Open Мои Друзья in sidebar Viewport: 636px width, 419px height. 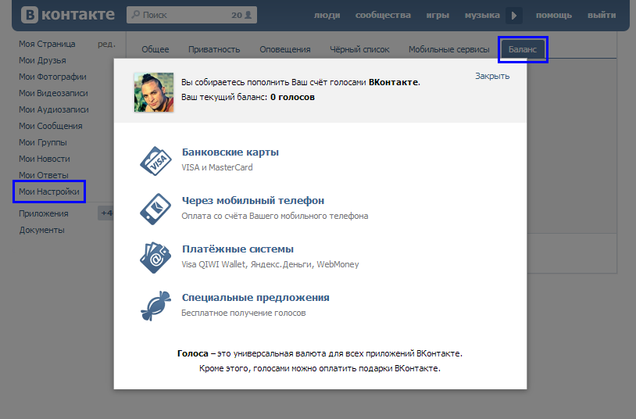coord(42,60)
